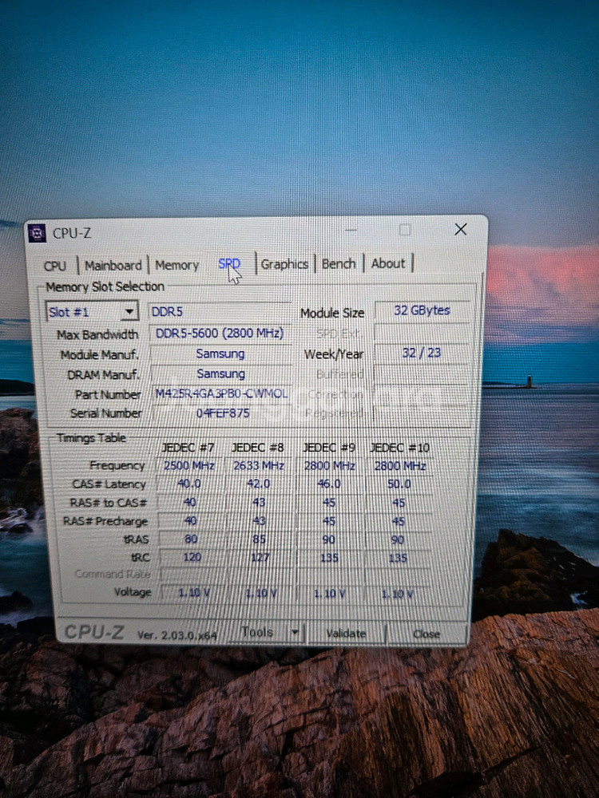Open the CPU tab
The image size is (599, 798).
pyautogui.click(x=55, y=266)
